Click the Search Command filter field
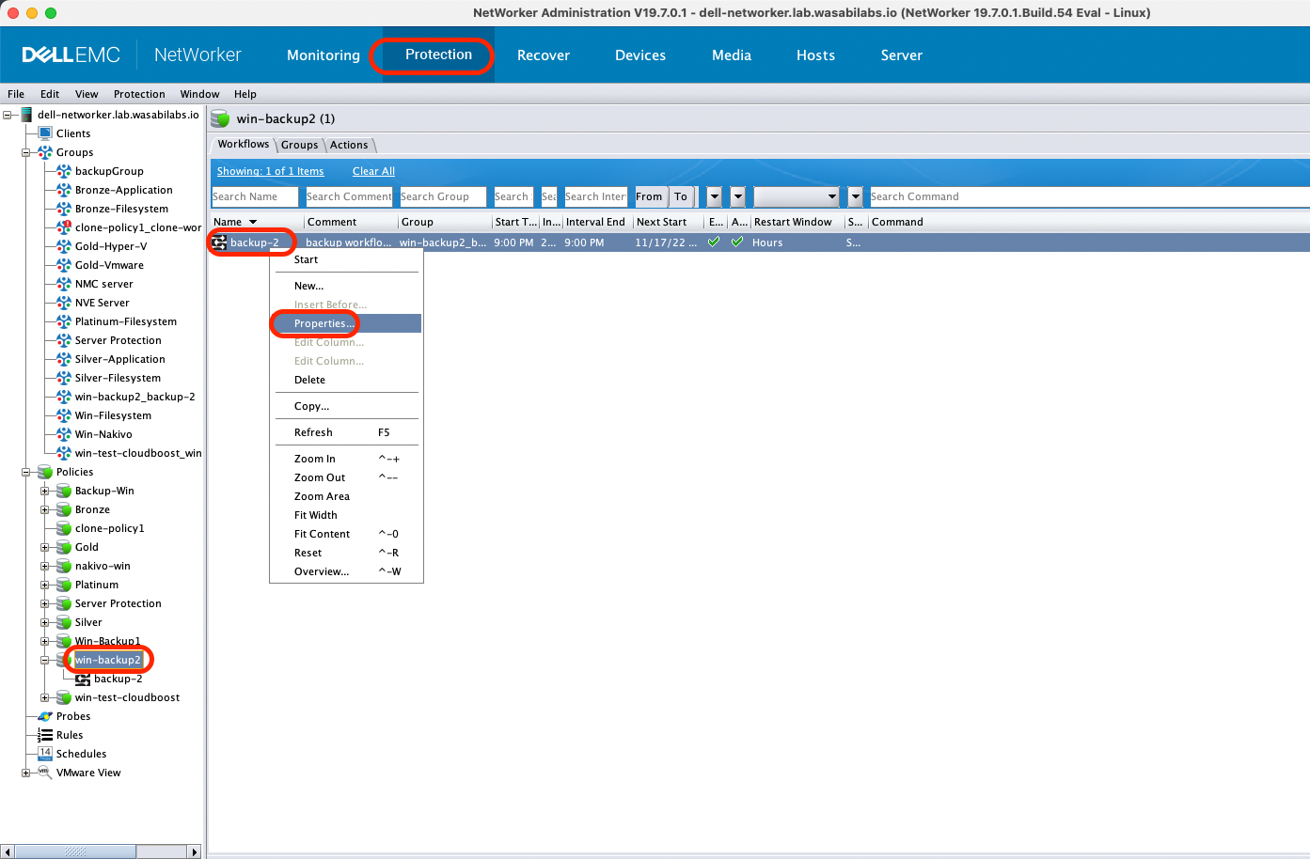The height and width of the screenshot is (859, 1310). tap(1089, 196)
